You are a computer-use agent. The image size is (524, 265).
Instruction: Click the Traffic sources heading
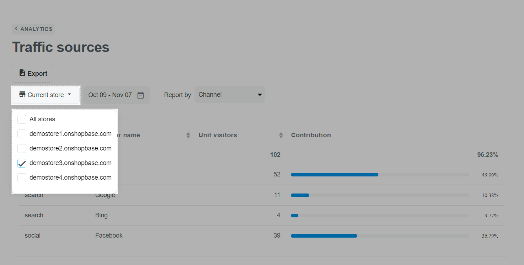61,47
